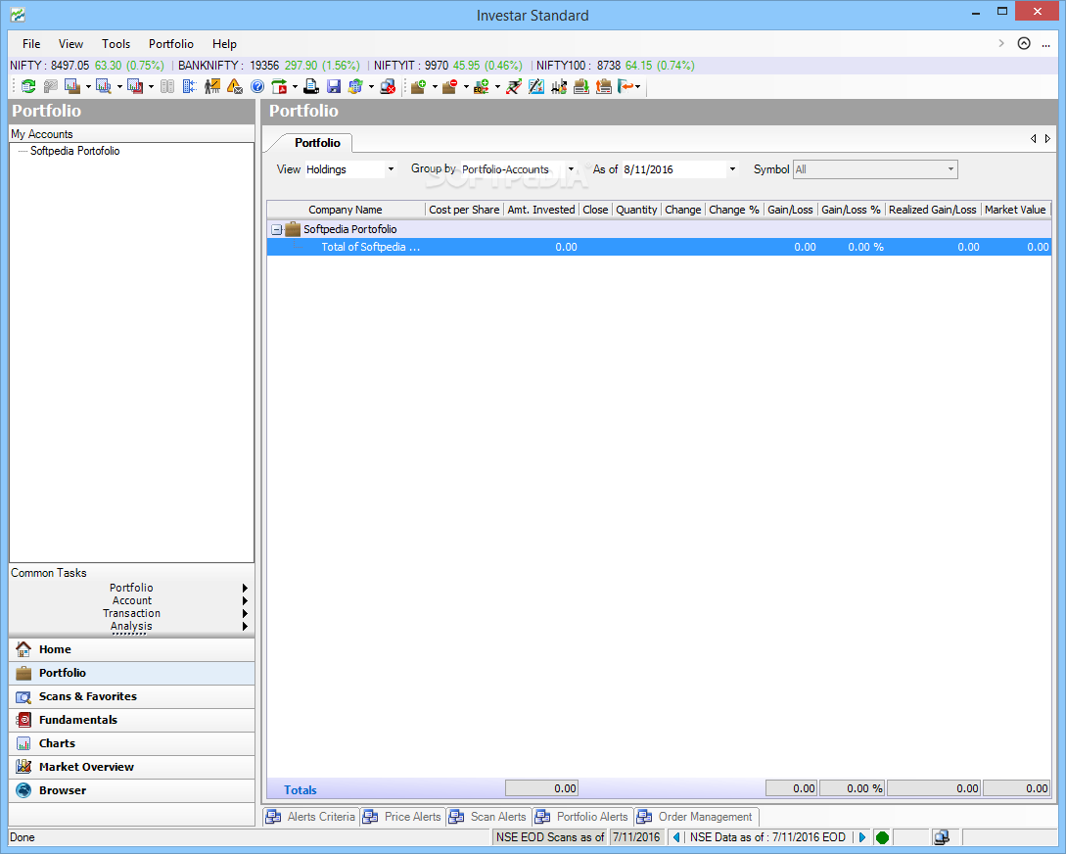Click the chart-with-red-book fundamentals toolbar icon
The height and width of the screenshot is (854, 1066).
[135, 86]
